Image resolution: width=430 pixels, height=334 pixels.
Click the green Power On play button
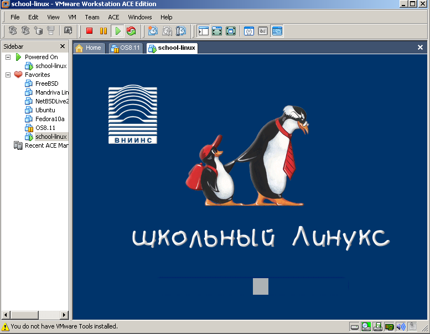(118, 31)
